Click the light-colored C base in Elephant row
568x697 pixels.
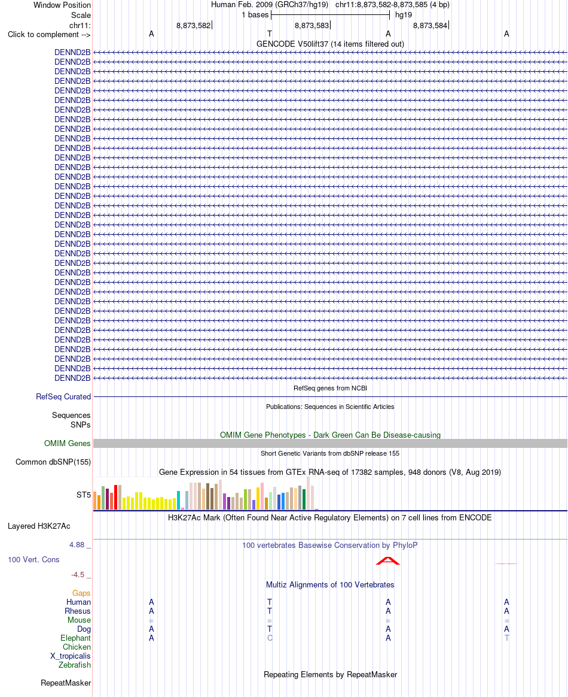pos(270,638)
